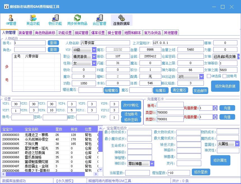The image size is (241, 184).
Task: Open the GM管理 toolbar icon
Action: [11, 20]
